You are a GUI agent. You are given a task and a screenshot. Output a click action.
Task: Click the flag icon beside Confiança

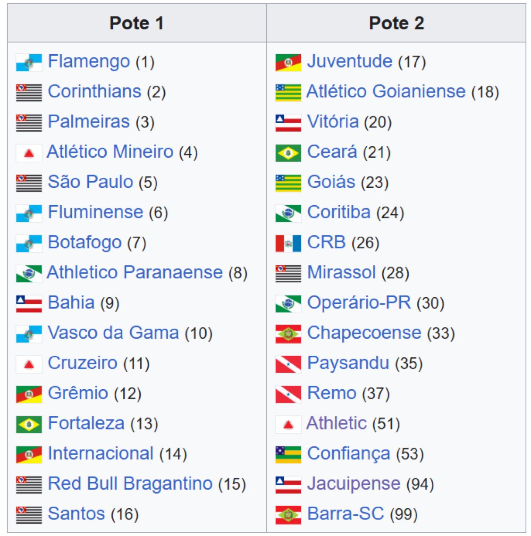[x=288, y=454]
